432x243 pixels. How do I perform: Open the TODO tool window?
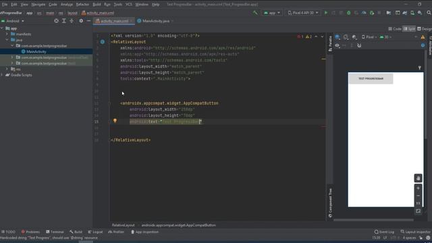(8, 232)
